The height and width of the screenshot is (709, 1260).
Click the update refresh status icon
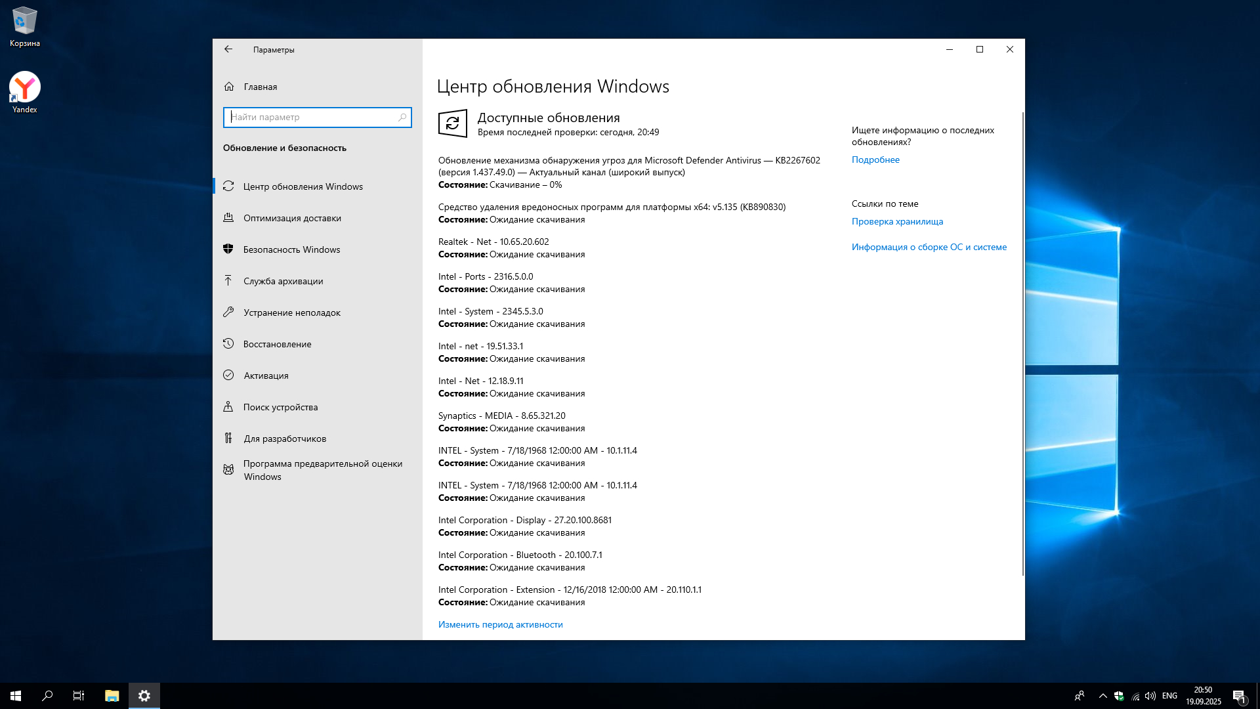[x=452, y=123]
